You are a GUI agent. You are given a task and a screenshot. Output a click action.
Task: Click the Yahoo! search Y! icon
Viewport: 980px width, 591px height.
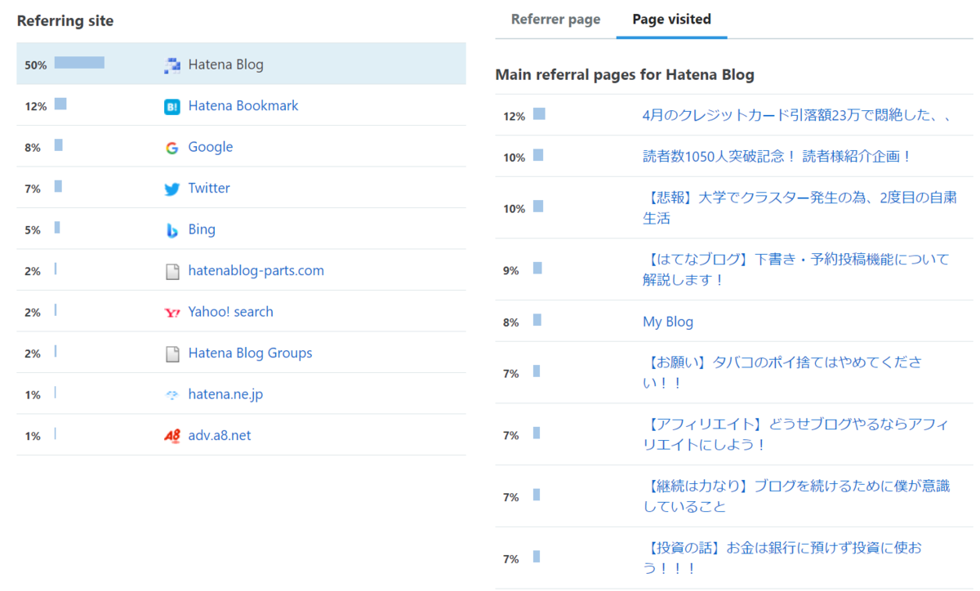click(x=171, y=313)
